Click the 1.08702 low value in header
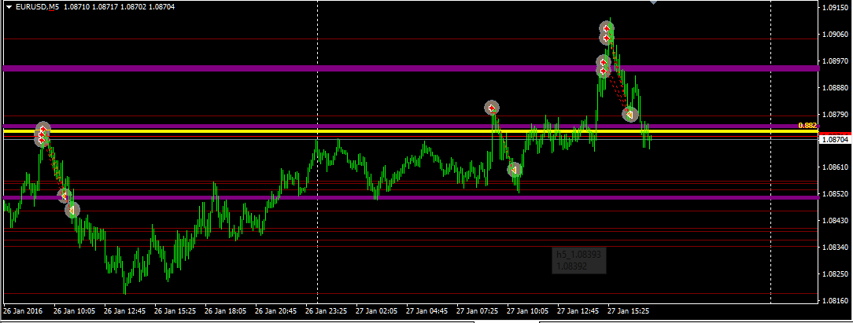The image size is (853, 323). click(x=132, y=8)
